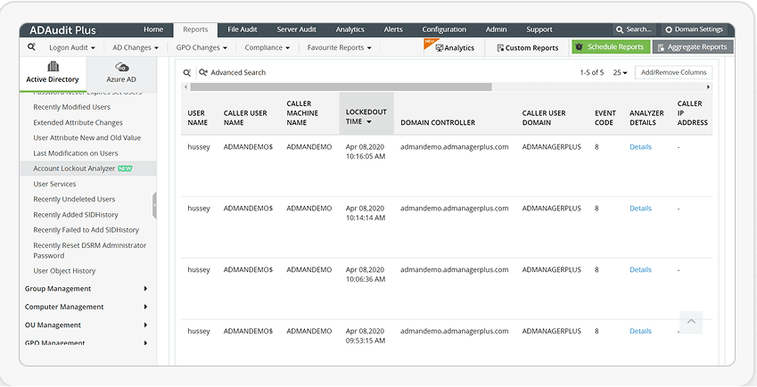Open the User Services report
The height and width of the screenshot is (387, 757).
(54, 184)
